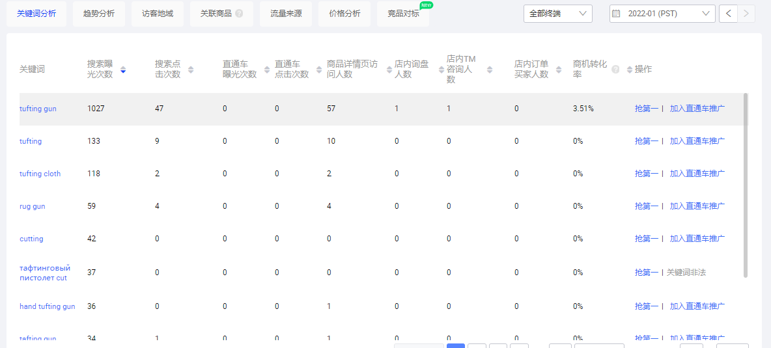Sort by 直通车曝光次数 column
Viewport: 771px width, 348px height.
267,70
